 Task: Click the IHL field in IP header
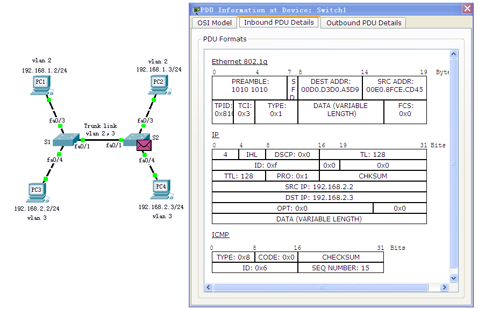click(252, 155)
